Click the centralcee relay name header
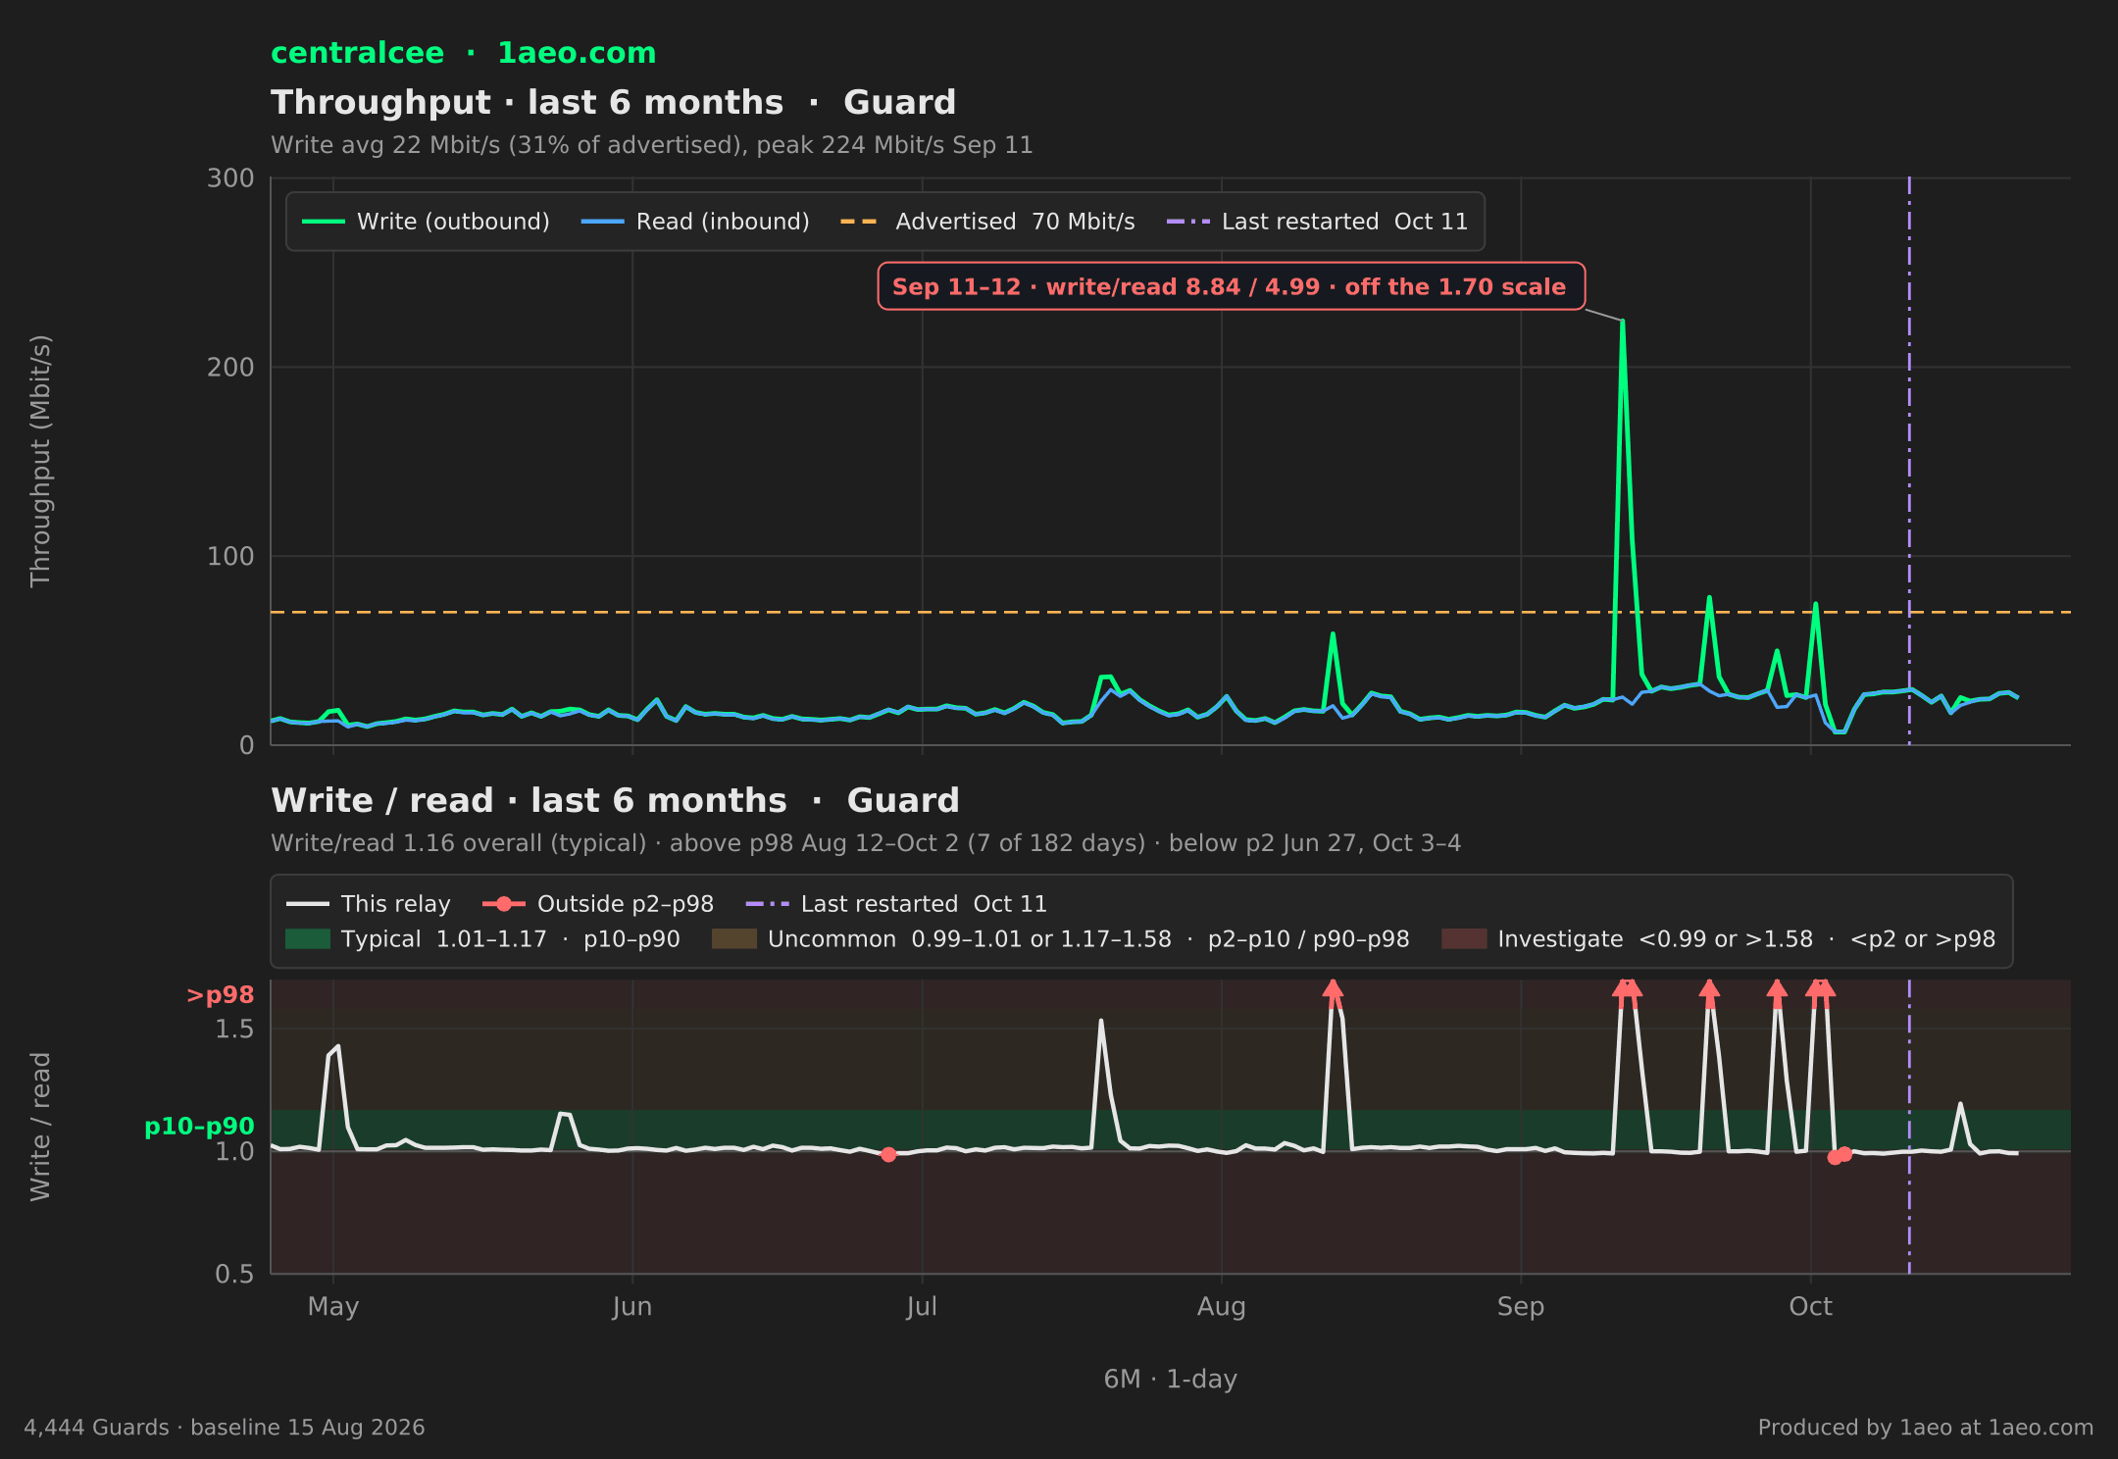The height and width of the screenshot is (1459, 2118). 357,53
